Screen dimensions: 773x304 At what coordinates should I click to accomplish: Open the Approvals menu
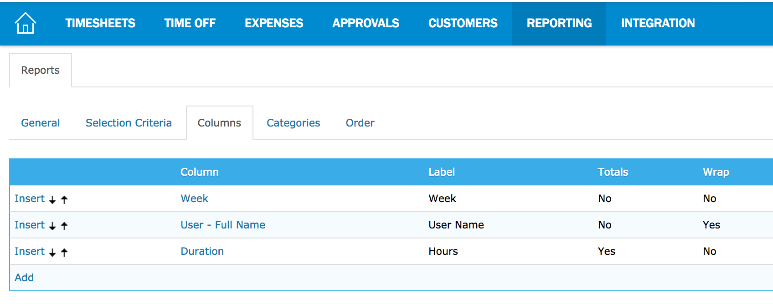[366, 23]
